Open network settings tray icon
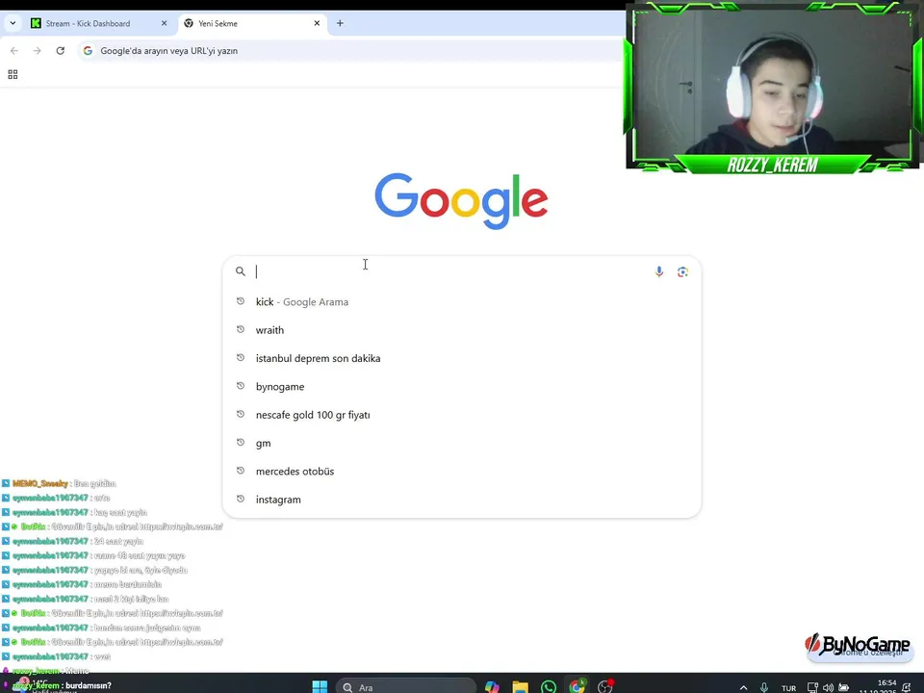 coord(812,687)
